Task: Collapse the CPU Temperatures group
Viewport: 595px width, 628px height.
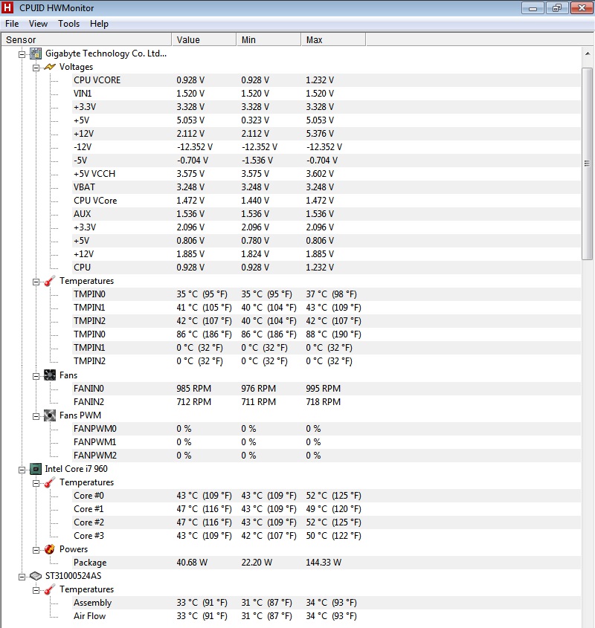Action: click(36, 483)
